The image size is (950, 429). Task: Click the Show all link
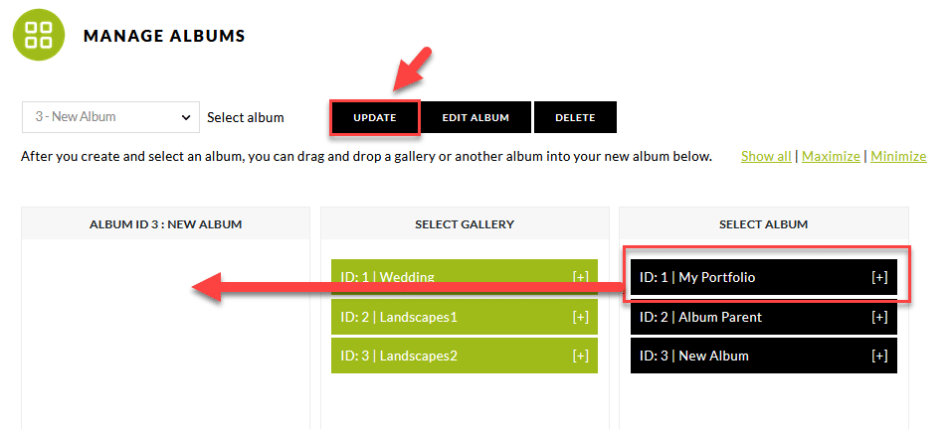766,156
